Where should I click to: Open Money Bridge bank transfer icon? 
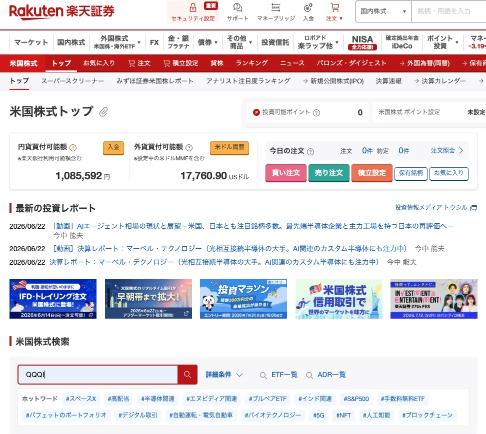coord(276,7)
